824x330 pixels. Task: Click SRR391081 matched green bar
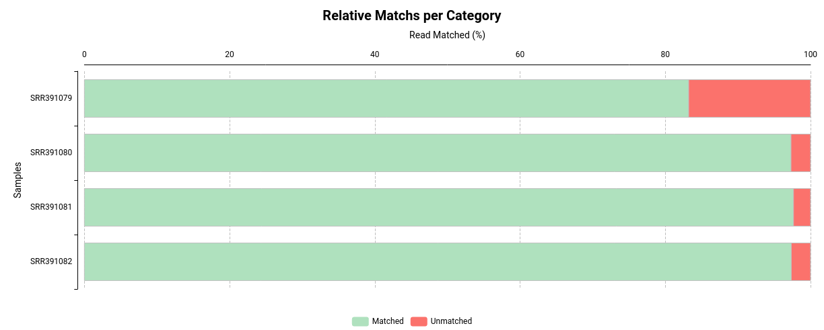pos(439,207)
